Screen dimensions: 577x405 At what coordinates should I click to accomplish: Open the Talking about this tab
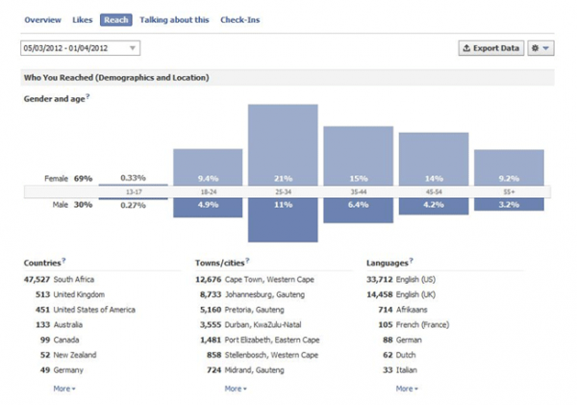[174, 20]
